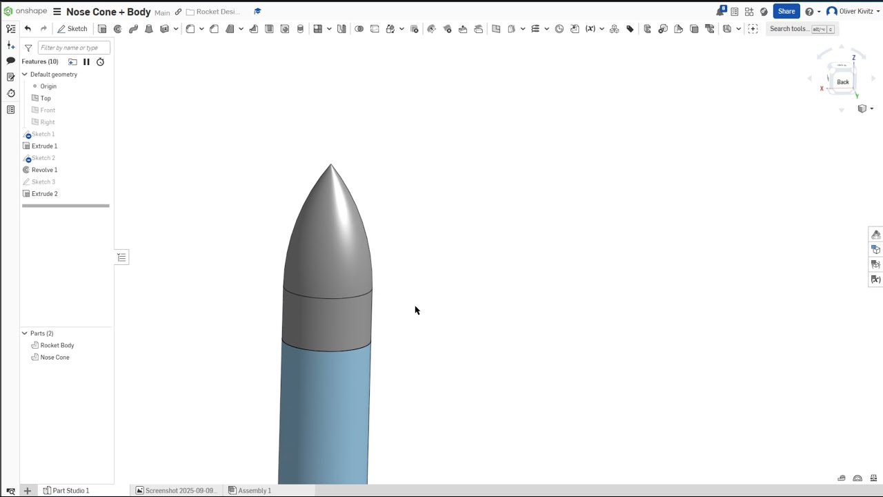Select the Variable (x) tool
Image resolution: width=883 pixels, height=497 pixels.
tap(591, 29)
